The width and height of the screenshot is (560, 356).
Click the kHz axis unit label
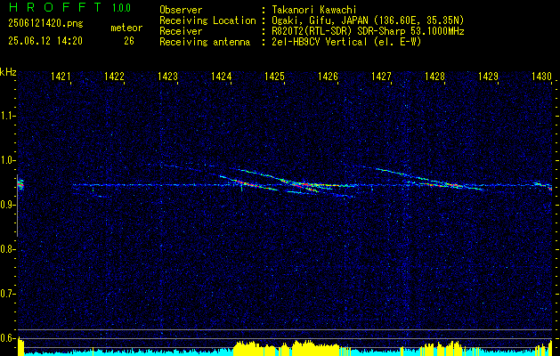tap(8, 72)
